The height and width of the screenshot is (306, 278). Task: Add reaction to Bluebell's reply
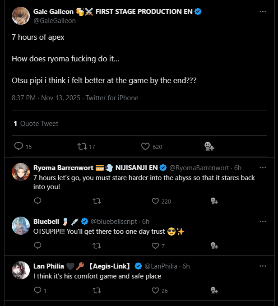click(214, 246)
